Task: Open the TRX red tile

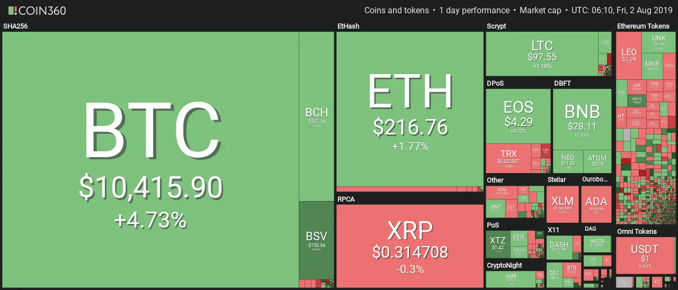Action: [x=508, y=158]
